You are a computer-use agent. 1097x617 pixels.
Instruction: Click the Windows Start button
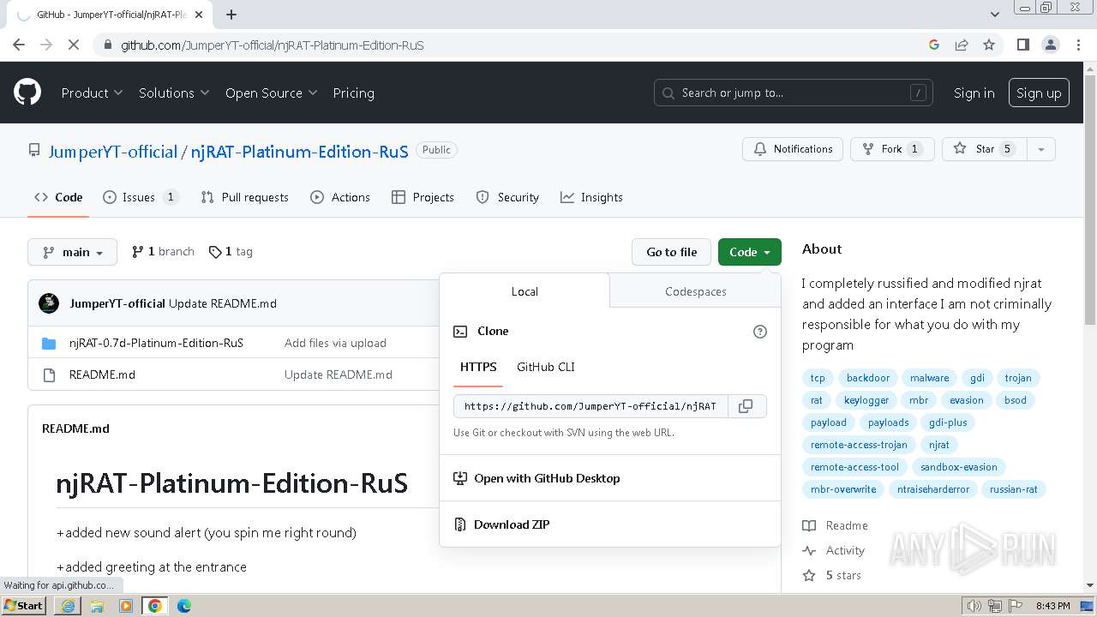tap(24, 606)
